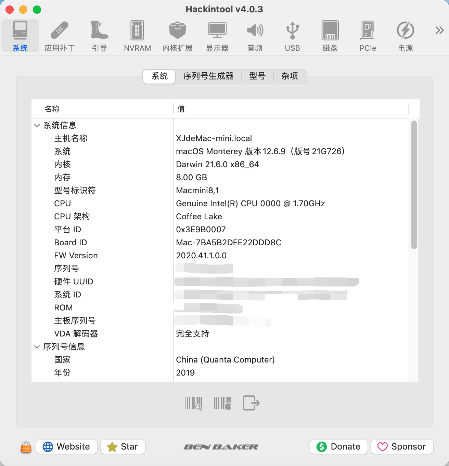Select the 序列号 row
The image size is (449, 466).
coord(220,269)
